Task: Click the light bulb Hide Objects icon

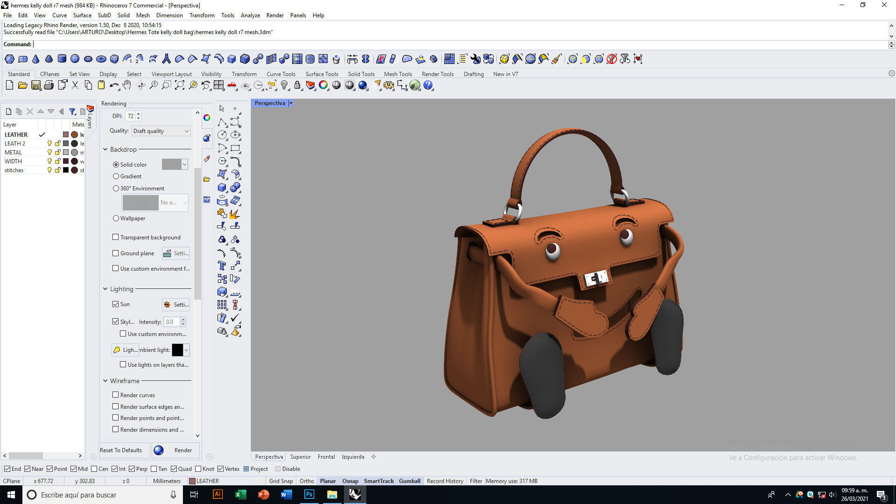Action: click(x=284, y=85)
